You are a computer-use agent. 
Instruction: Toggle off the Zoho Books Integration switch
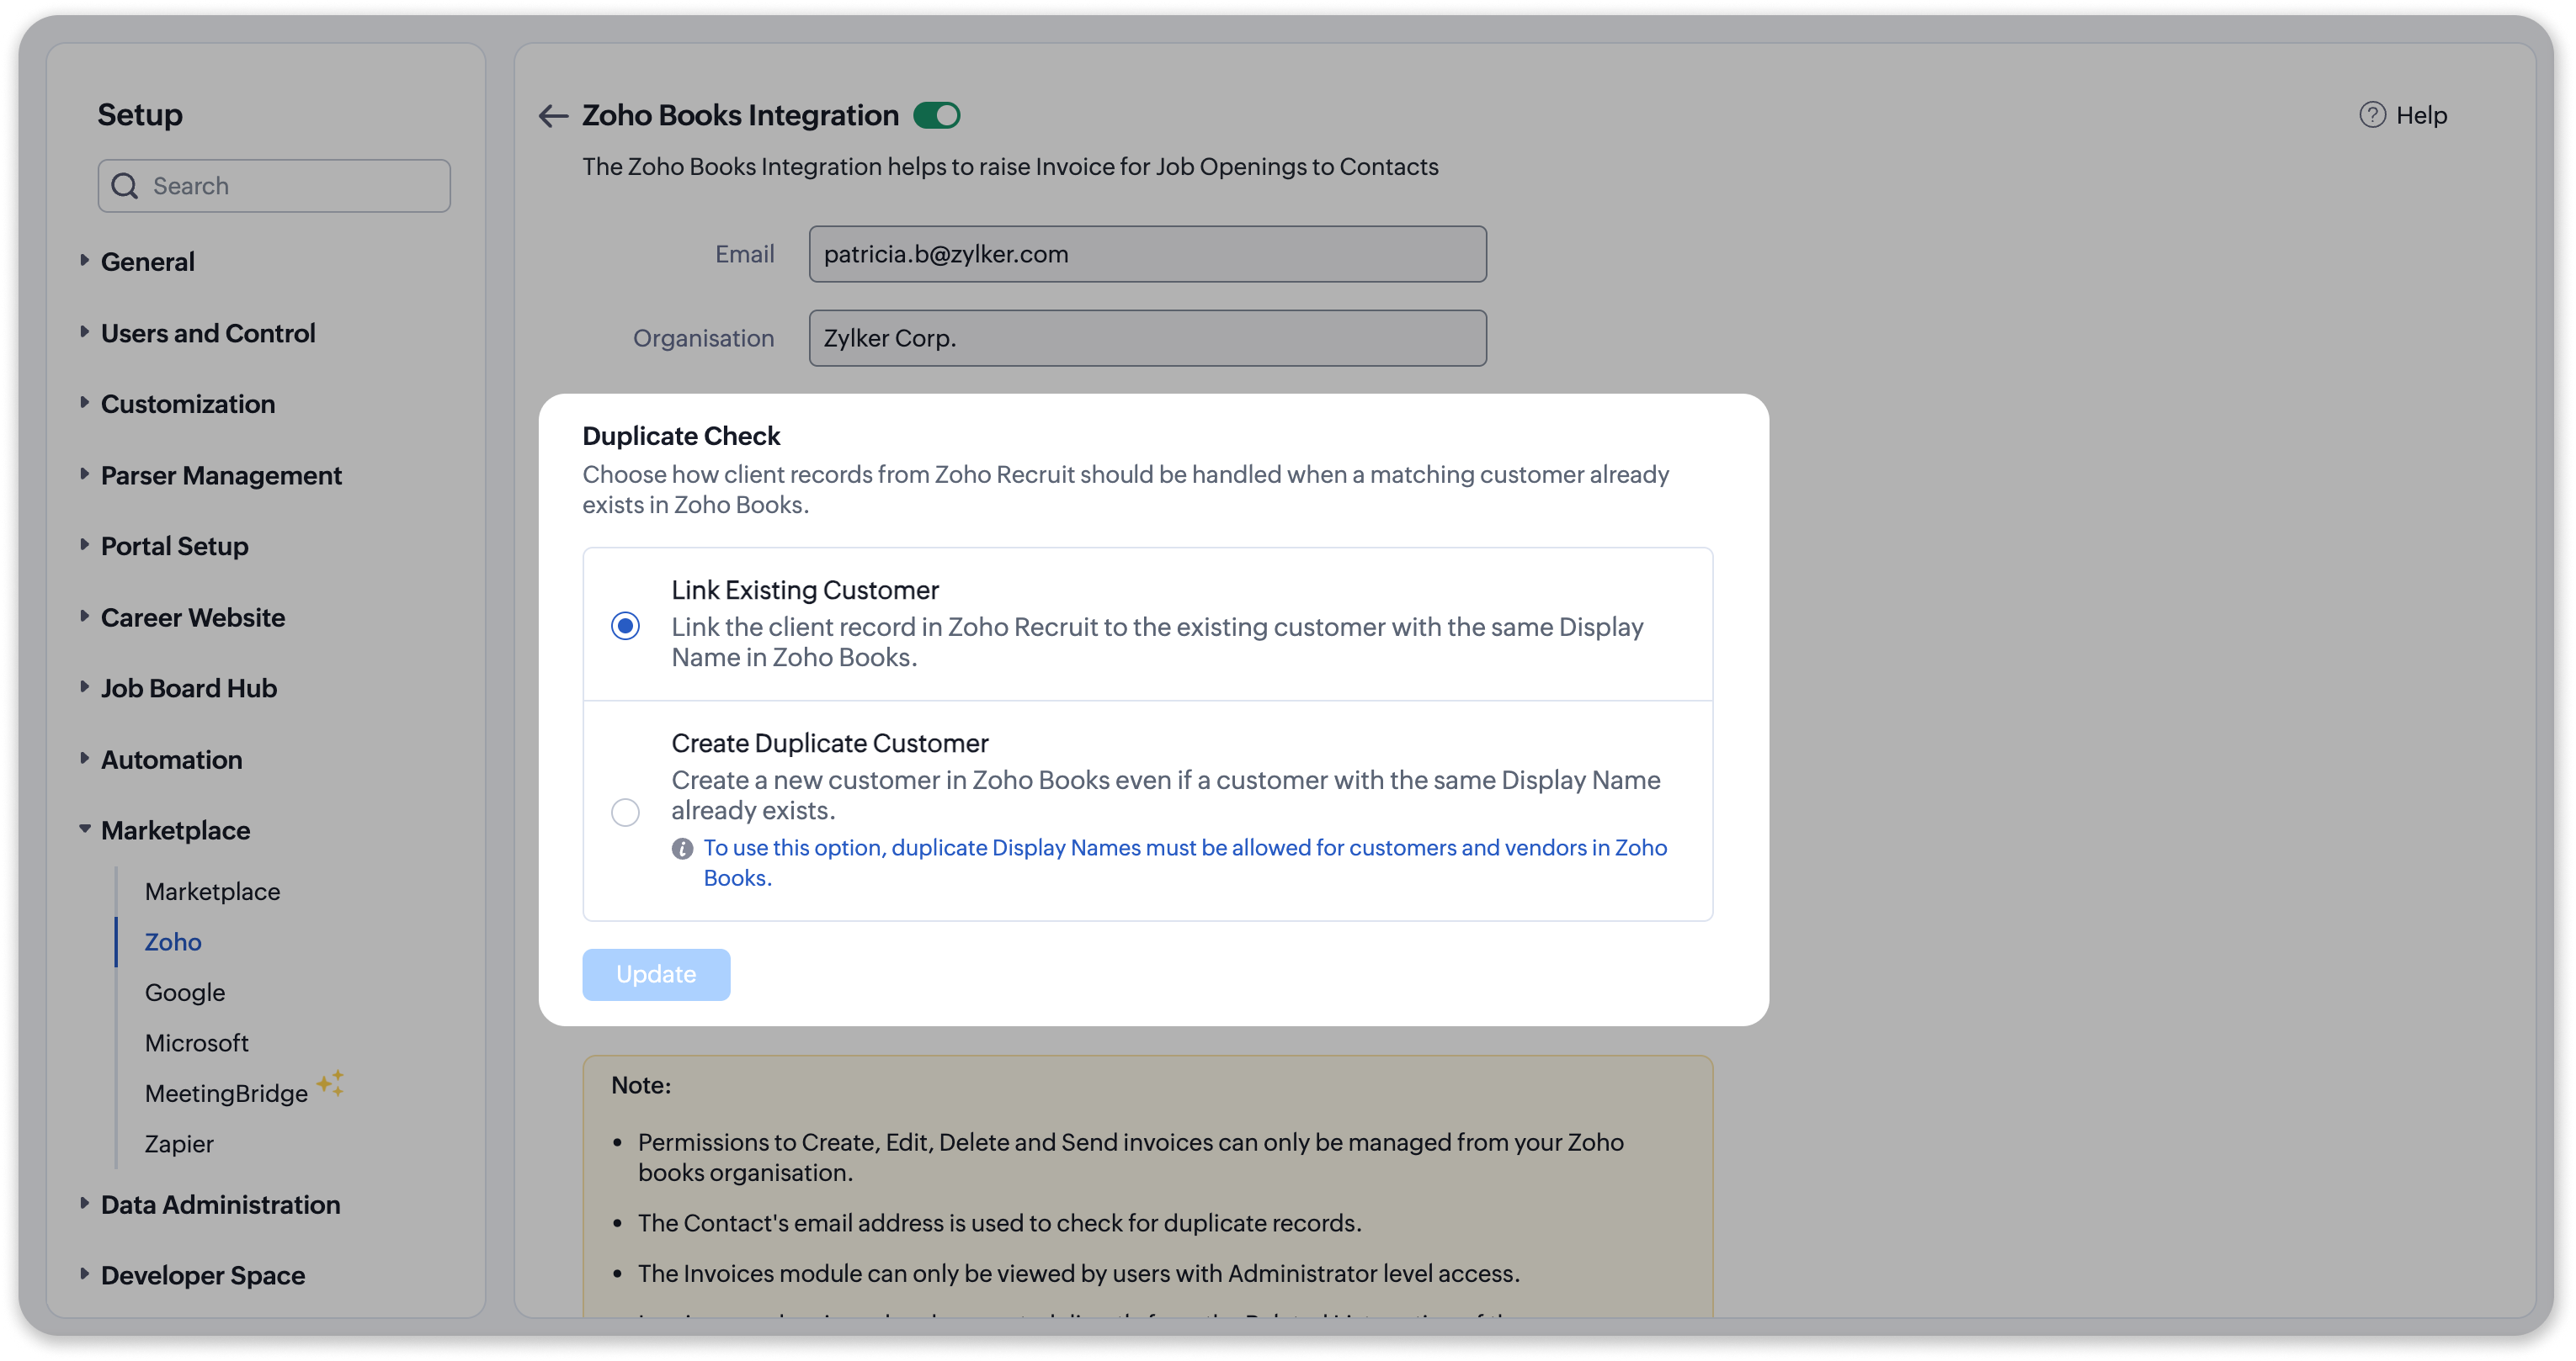pos(937,116)
